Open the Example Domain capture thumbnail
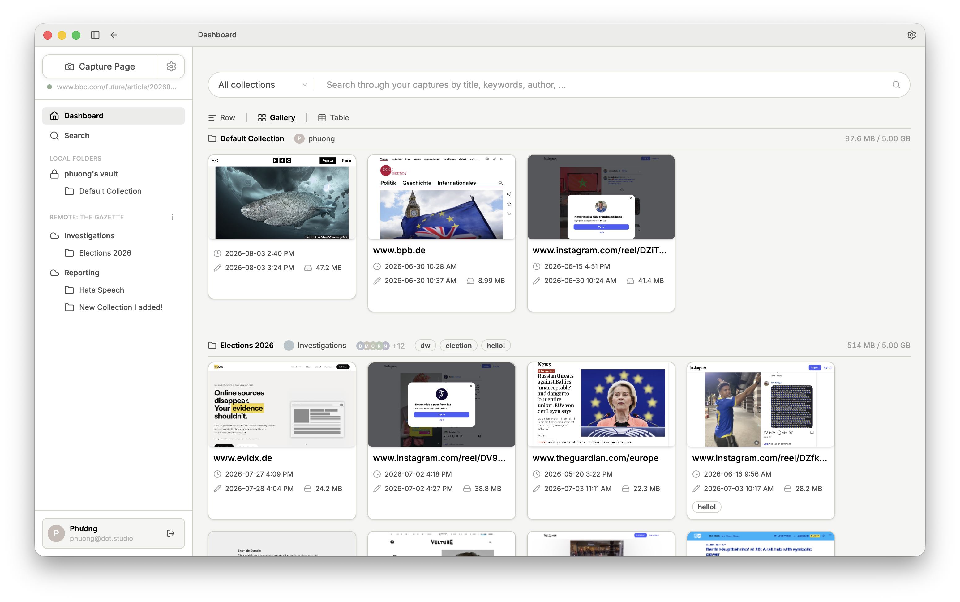The height and width of the screenshot is (602, 960). click(x=282, y=544)
